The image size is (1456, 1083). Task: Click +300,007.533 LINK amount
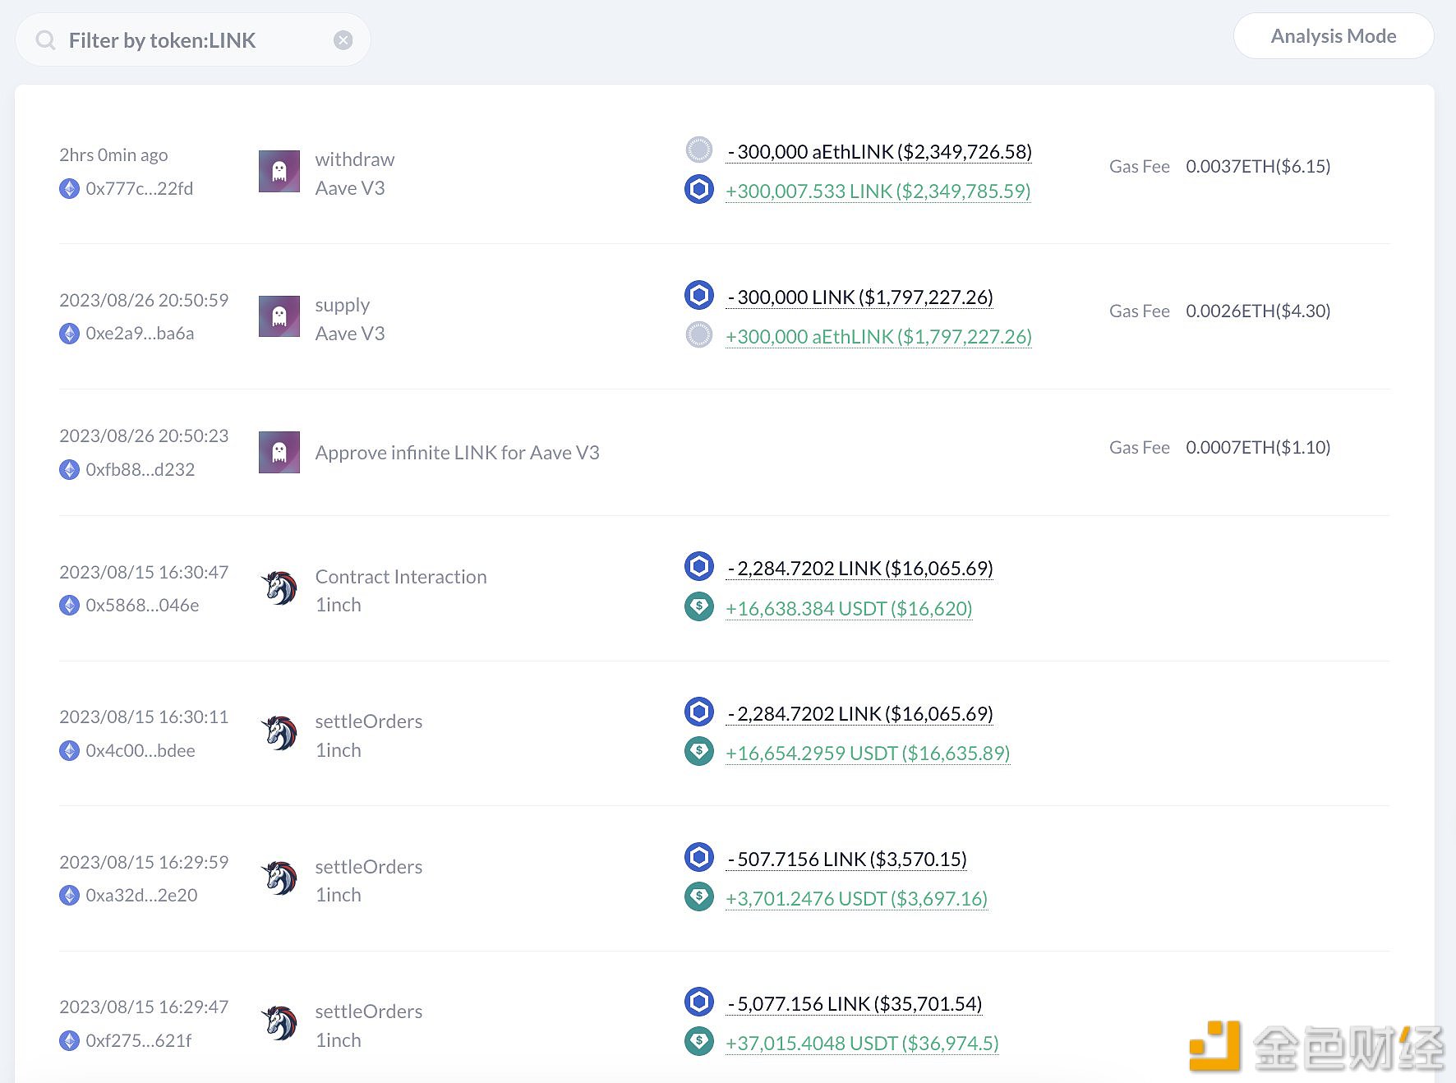(x=878, y=191)
